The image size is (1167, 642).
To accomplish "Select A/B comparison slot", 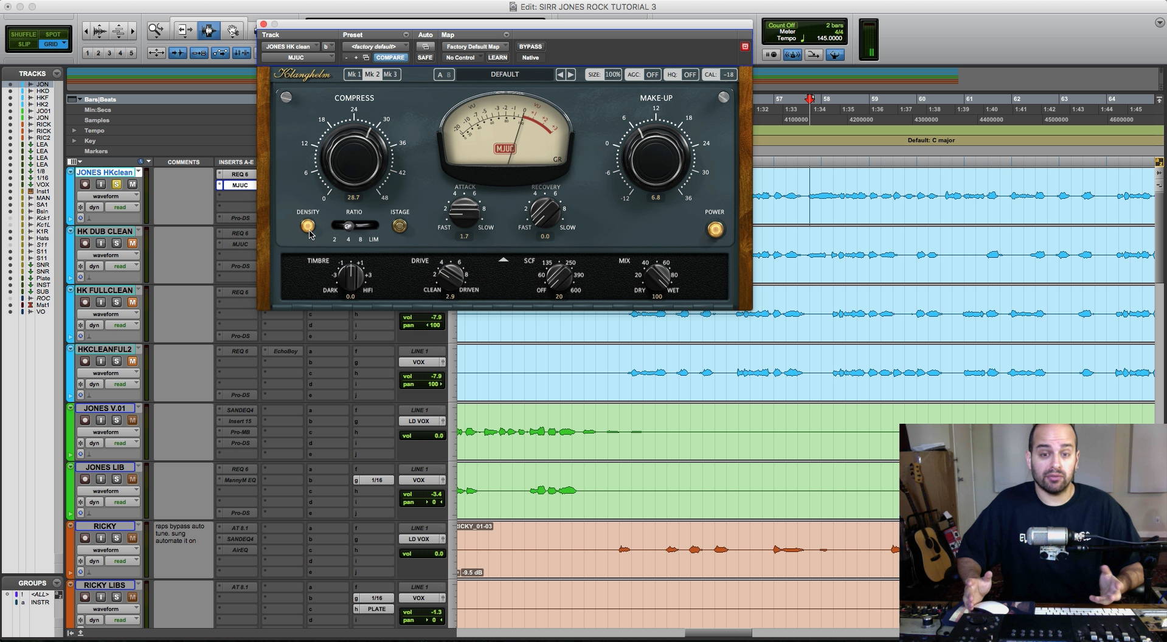I will pos(444,74).
